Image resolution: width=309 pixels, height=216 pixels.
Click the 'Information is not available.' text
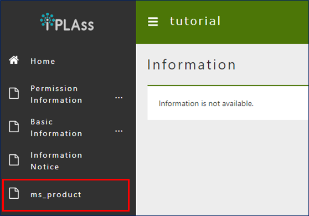206,103
